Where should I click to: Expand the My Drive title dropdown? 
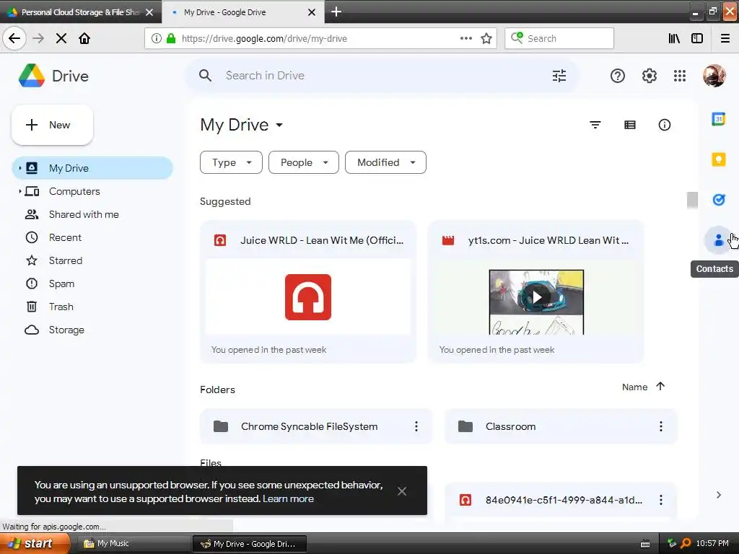279,125
